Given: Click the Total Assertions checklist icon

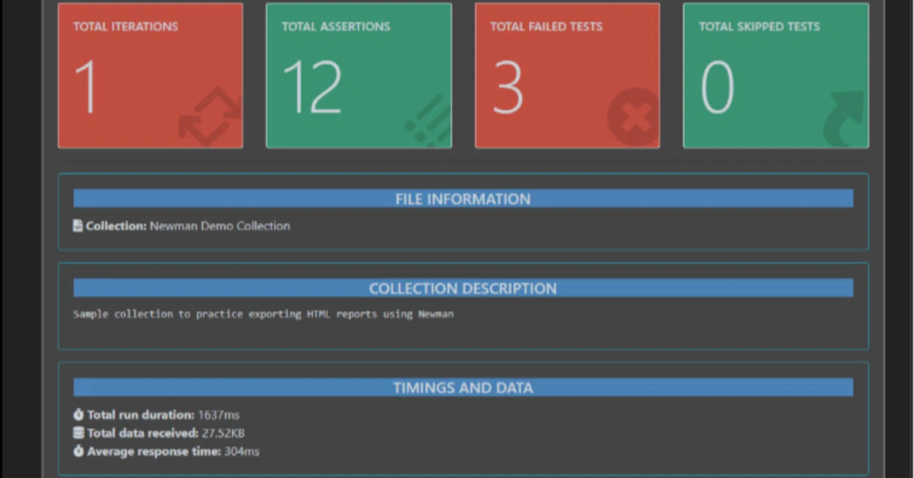Looking at the screenshot, I should point(429,121).
